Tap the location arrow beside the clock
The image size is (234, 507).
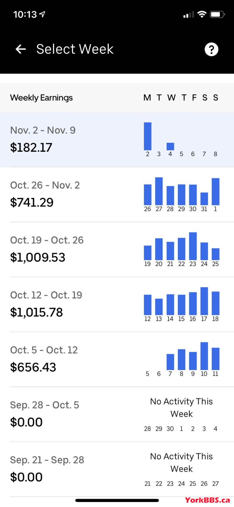click(42, 14)
